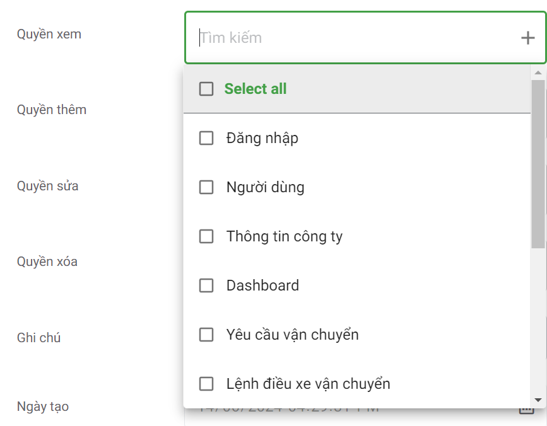Tick the Đăng nhập checkbox
This screenshot has height=426, width=547.
tap(206, 138)
